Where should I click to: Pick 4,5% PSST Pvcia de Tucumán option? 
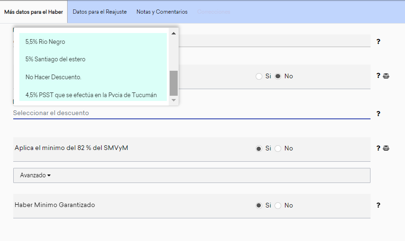93,95
